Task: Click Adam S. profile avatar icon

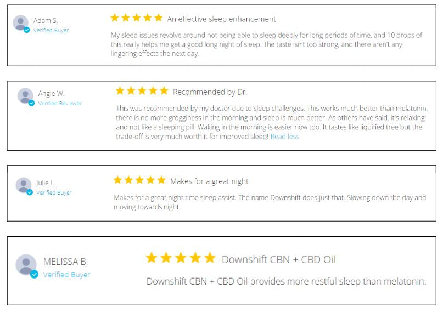Action: pos(21,22)
